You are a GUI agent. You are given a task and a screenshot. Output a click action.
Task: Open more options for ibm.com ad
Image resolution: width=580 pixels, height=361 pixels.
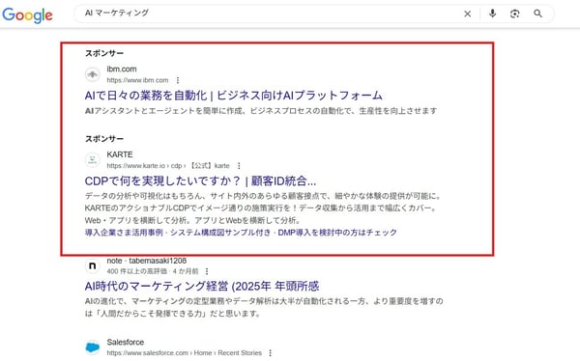pyautogui.click(x=178, y=80)
